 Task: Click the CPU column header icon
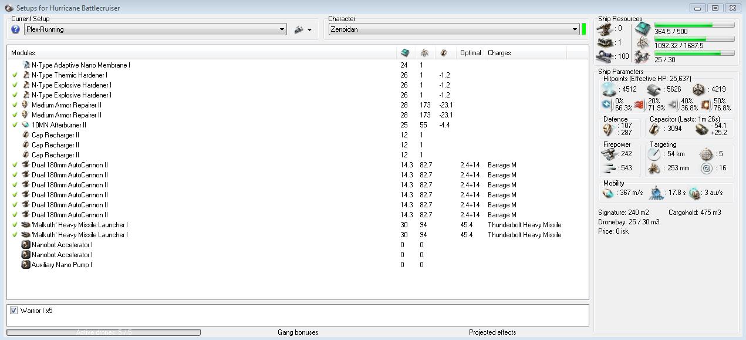[404, 53]
